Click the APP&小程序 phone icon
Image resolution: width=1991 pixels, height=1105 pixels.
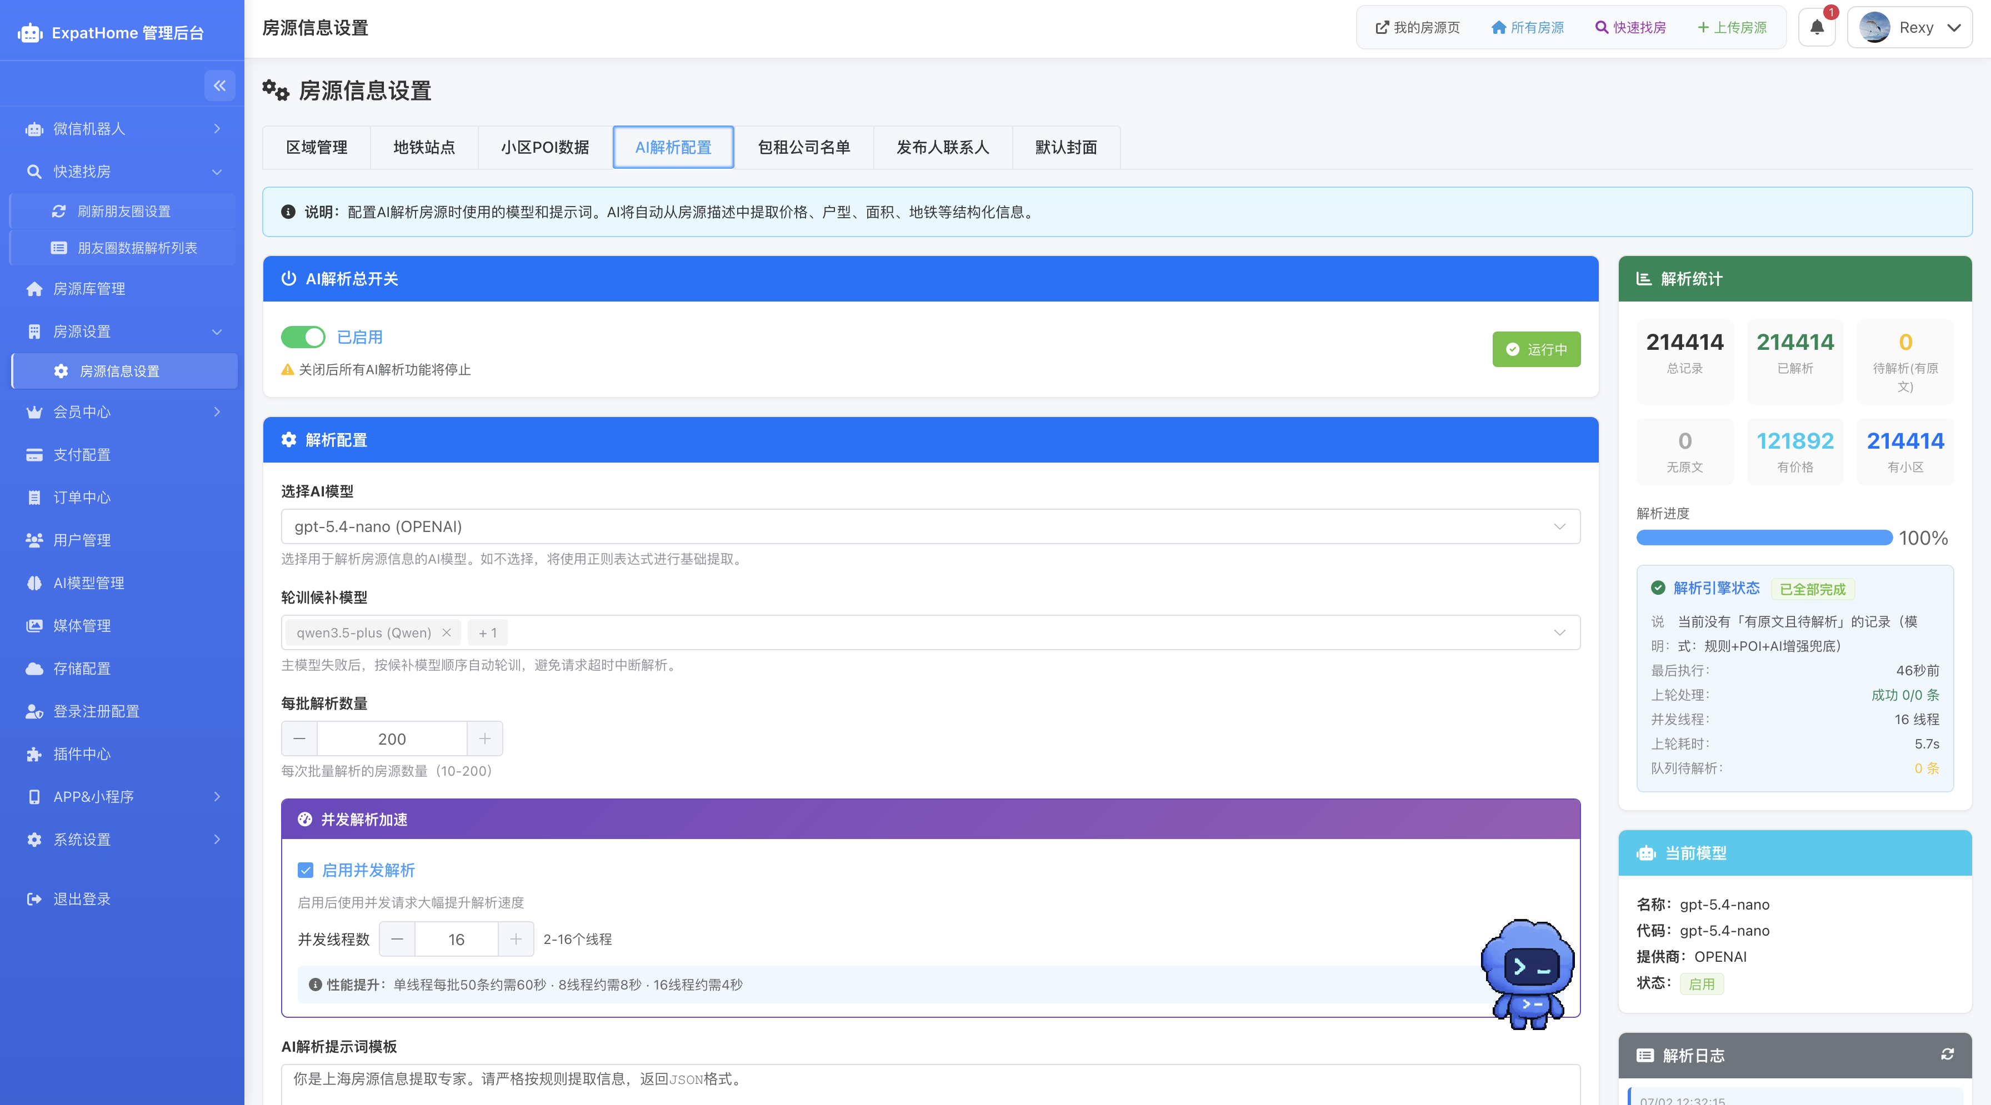(34, 797)
